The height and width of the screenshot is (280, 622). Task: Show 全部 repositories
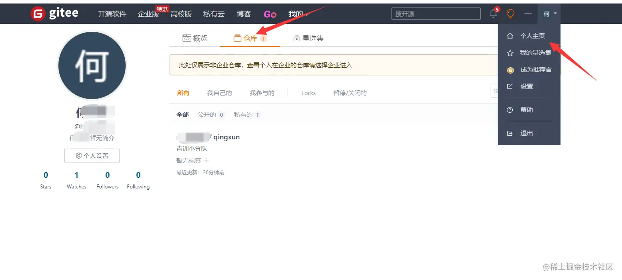point(183,115)
